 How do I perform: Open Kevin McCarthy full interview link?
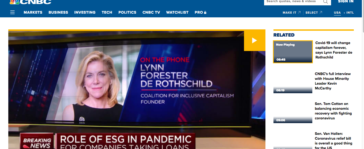pos(333,81)
